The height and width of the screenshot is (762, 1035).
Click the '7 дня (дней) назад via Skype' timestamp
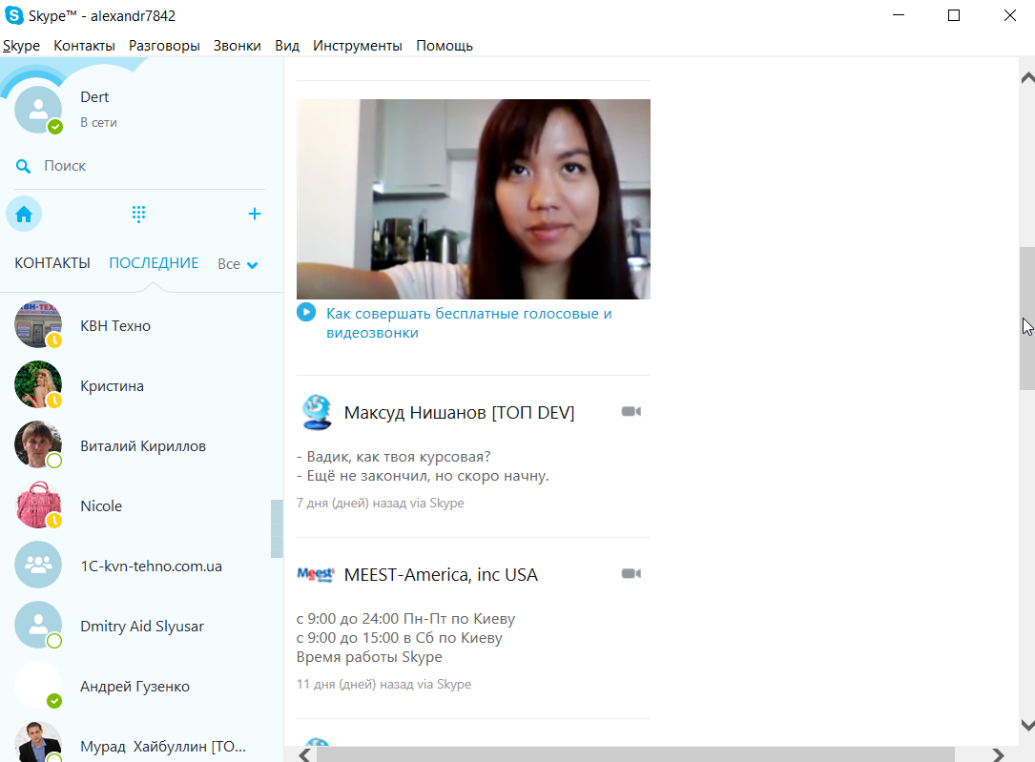pyautogui.click(x=381, y=503)
